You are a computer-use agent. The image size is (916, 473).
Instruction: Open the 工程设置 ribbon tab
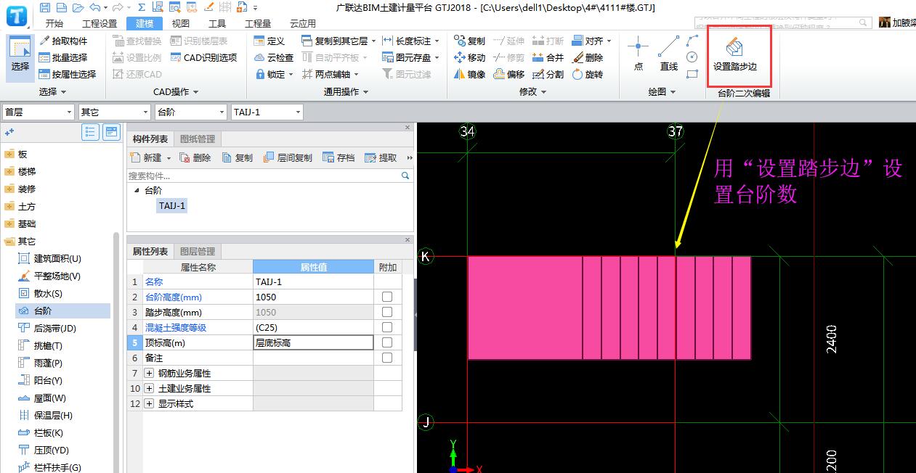pyautogui.click(x=100, y=23)
